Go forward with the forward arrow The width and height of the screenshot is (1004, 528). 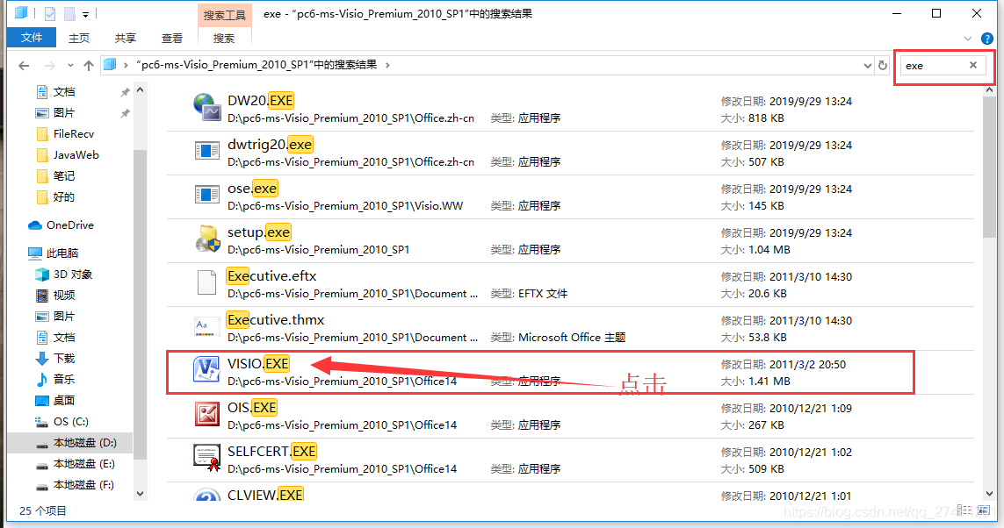[49, 65]
